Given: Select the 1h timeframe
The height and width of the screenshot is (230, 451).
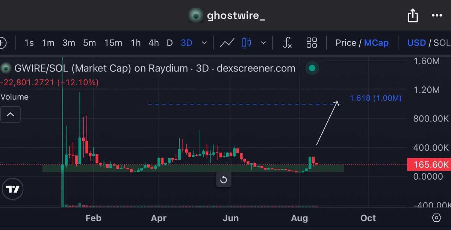Looking at the screenshot, I should 136,43.
